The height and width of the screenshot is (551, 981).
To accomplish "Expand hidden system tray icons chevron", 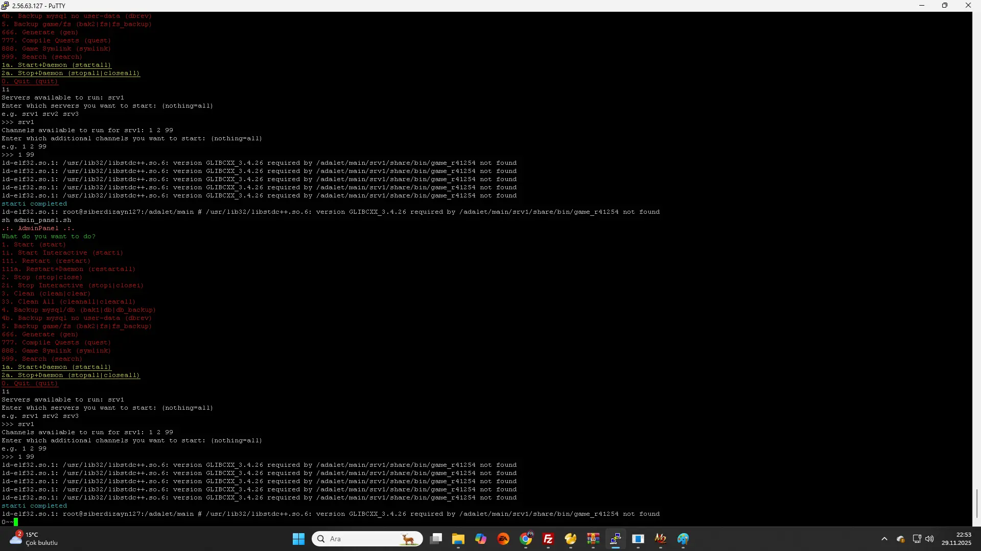I will coord(884,539).
